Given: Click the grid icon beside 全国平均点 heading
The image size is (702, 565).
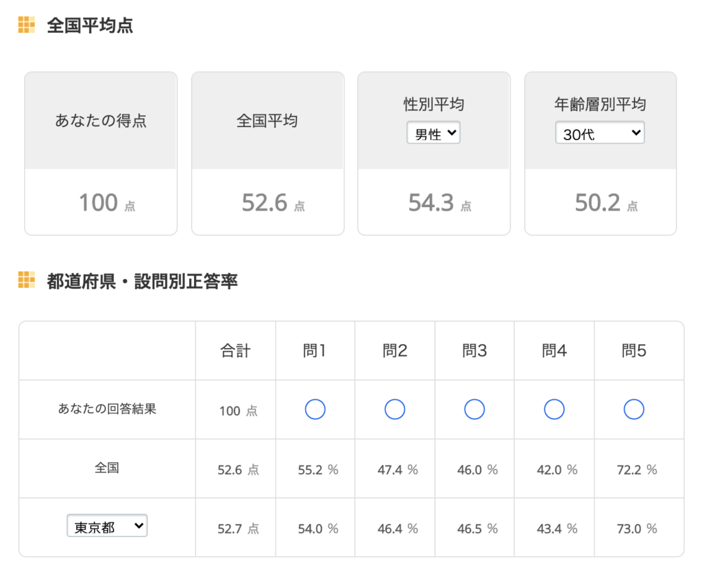Looking at the screenshot, I should point(27,25).
